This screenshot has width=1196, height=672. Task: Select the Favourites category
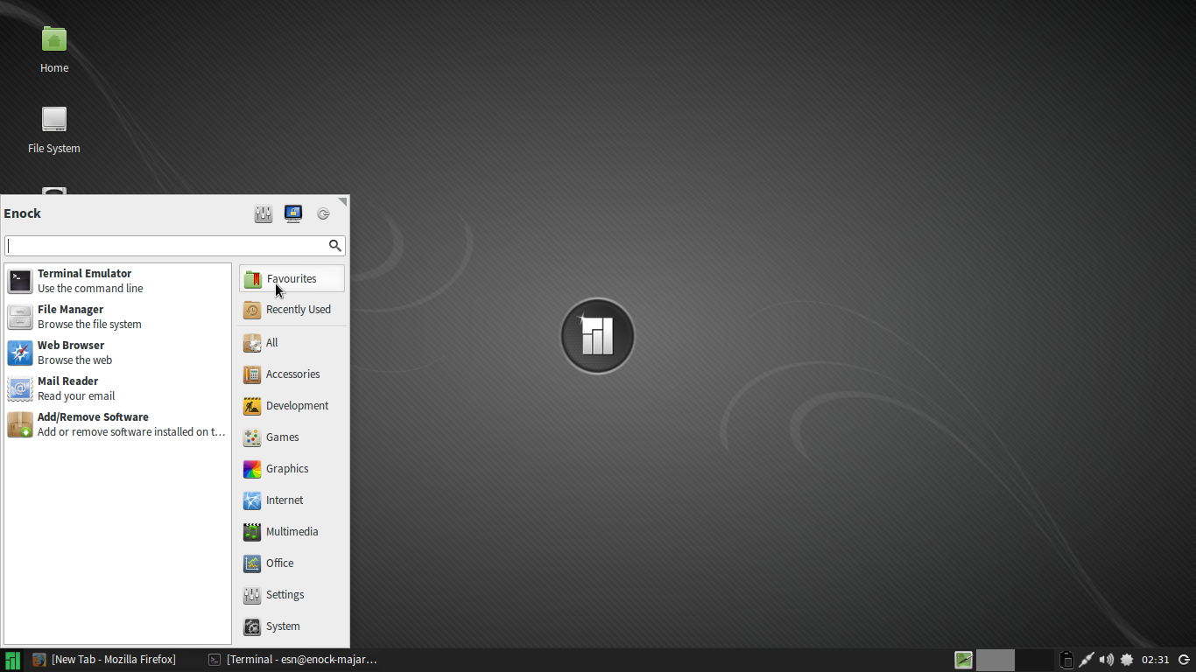[292, 279]
